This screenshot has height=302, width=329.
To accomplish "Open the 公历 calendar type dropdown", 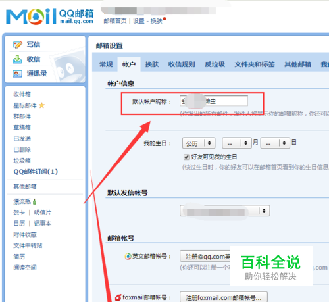I will point(199,143).
